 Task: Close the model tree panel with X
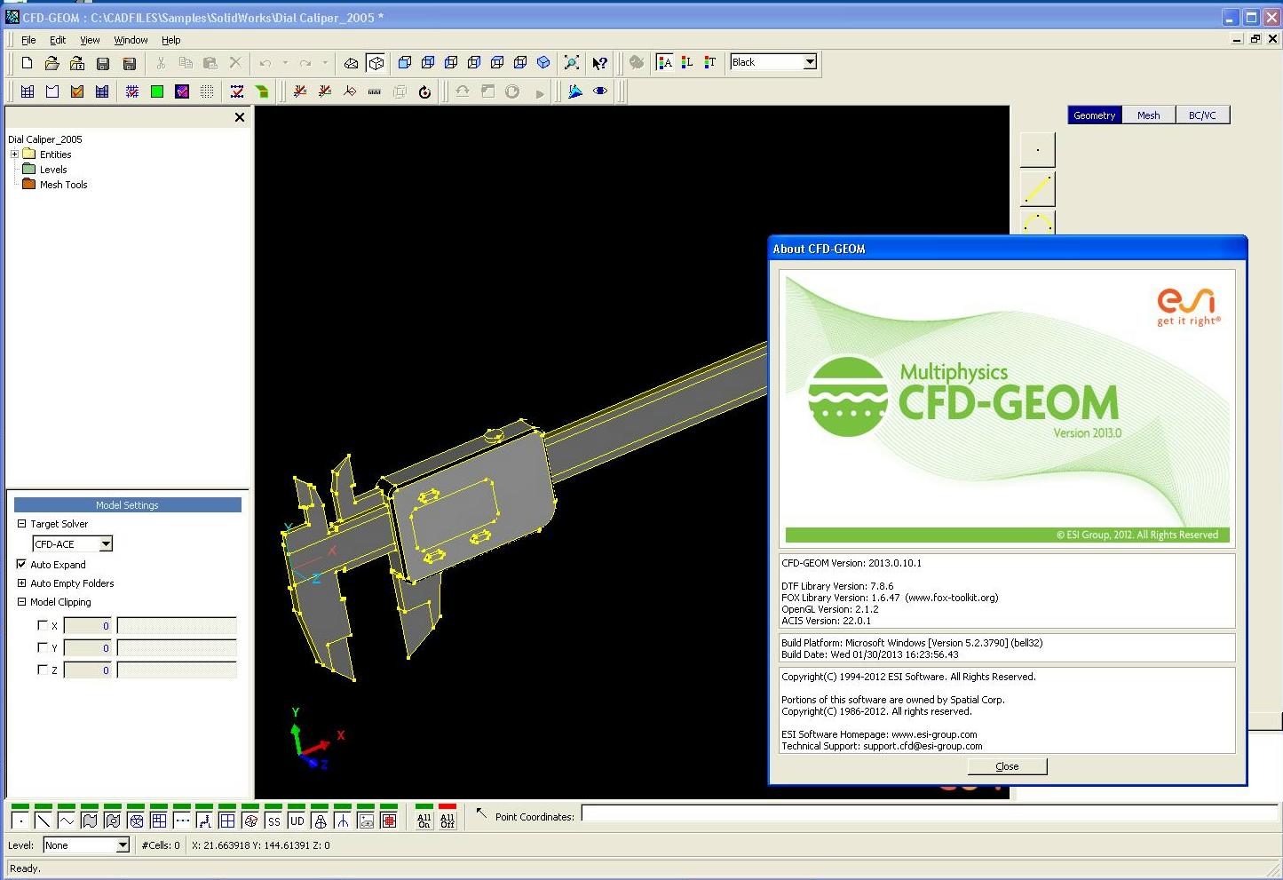pyautogui.click(x=239, y=117)
